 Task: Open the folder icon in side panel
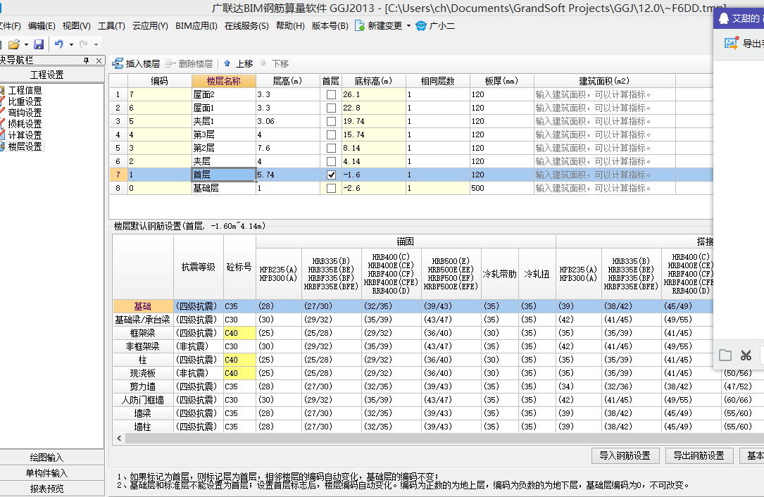tap(725, 356)
